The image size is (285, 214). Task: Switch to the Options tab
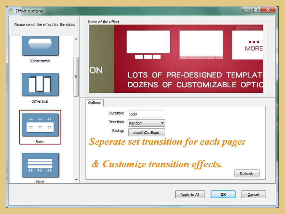[94, 103]
